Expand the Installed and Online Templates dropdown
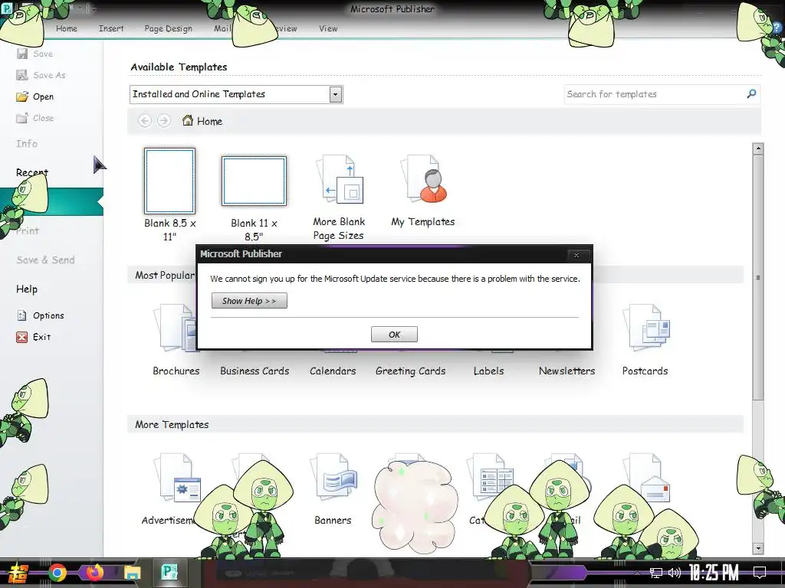Image resolution: width=785 pixels, height=588 pixels. (x=336, y=94)
